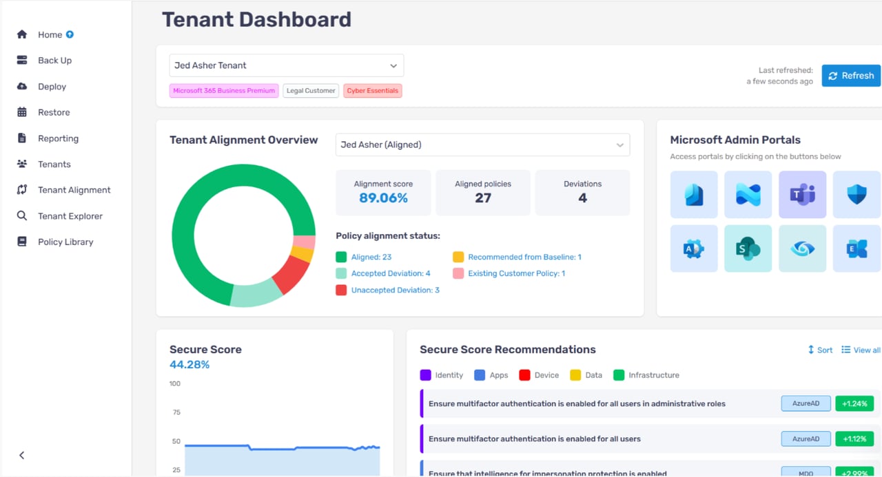Open the Unaccepted Deviation: 3 link

pos(395,290)
